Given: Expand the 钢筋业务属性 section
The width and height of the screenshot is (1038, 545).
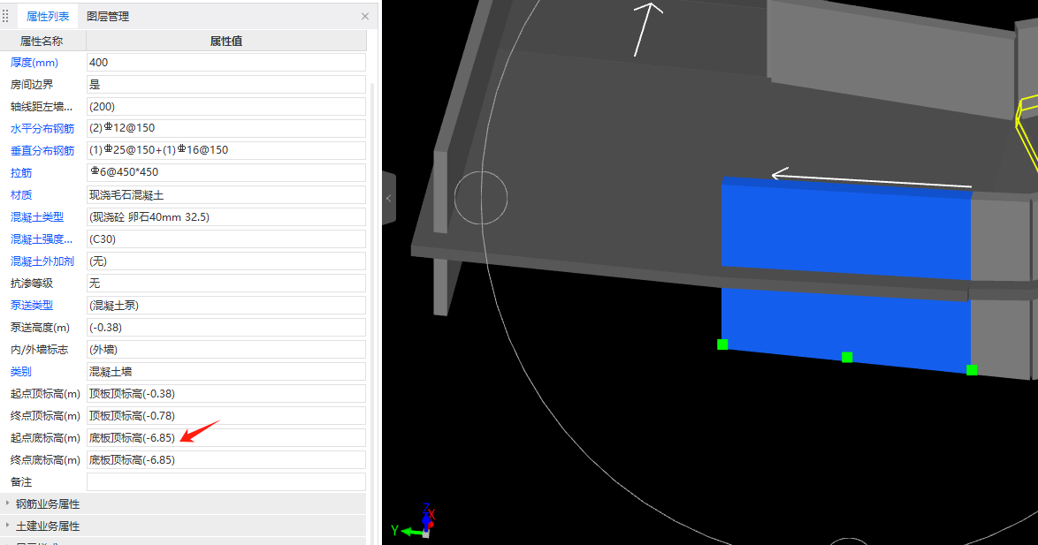Looking at the screenshot, I should [x=48, y=504].
